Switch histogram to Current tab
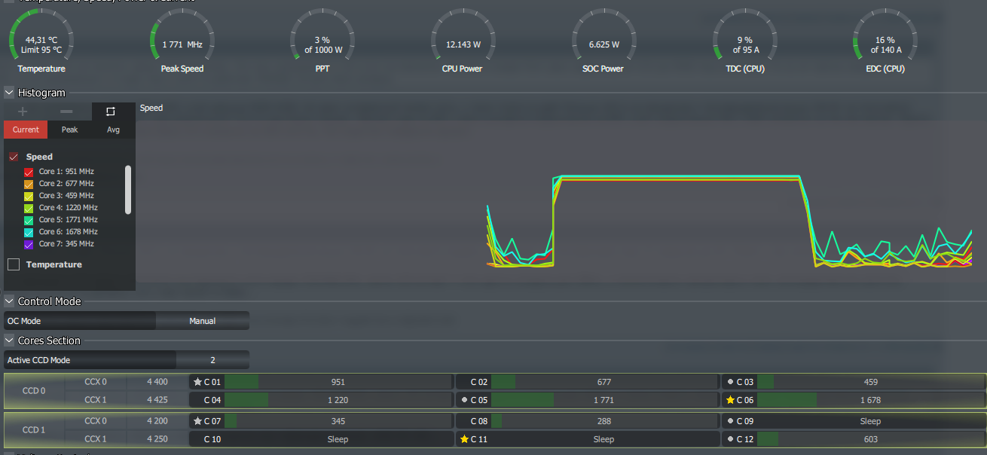This screenshot has height=455, width=987. 26,130
